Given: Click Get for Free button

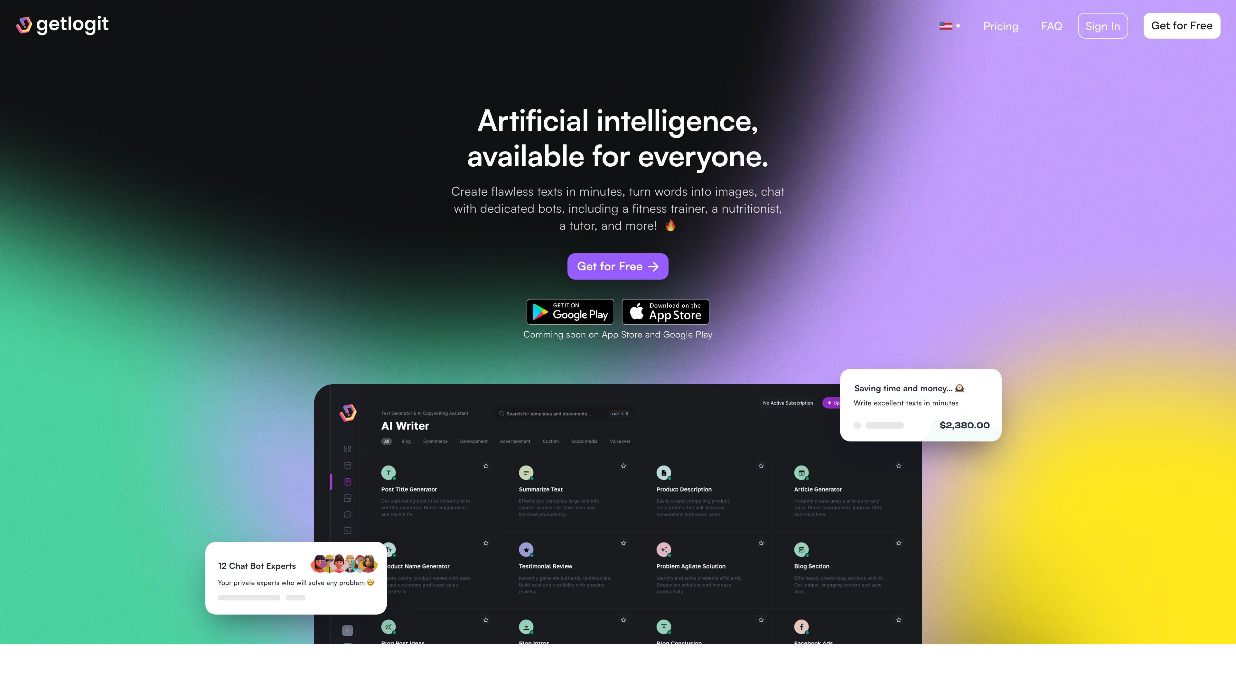Looking at the screenshot, I should pyautogui.click(x=1182, y=25).
